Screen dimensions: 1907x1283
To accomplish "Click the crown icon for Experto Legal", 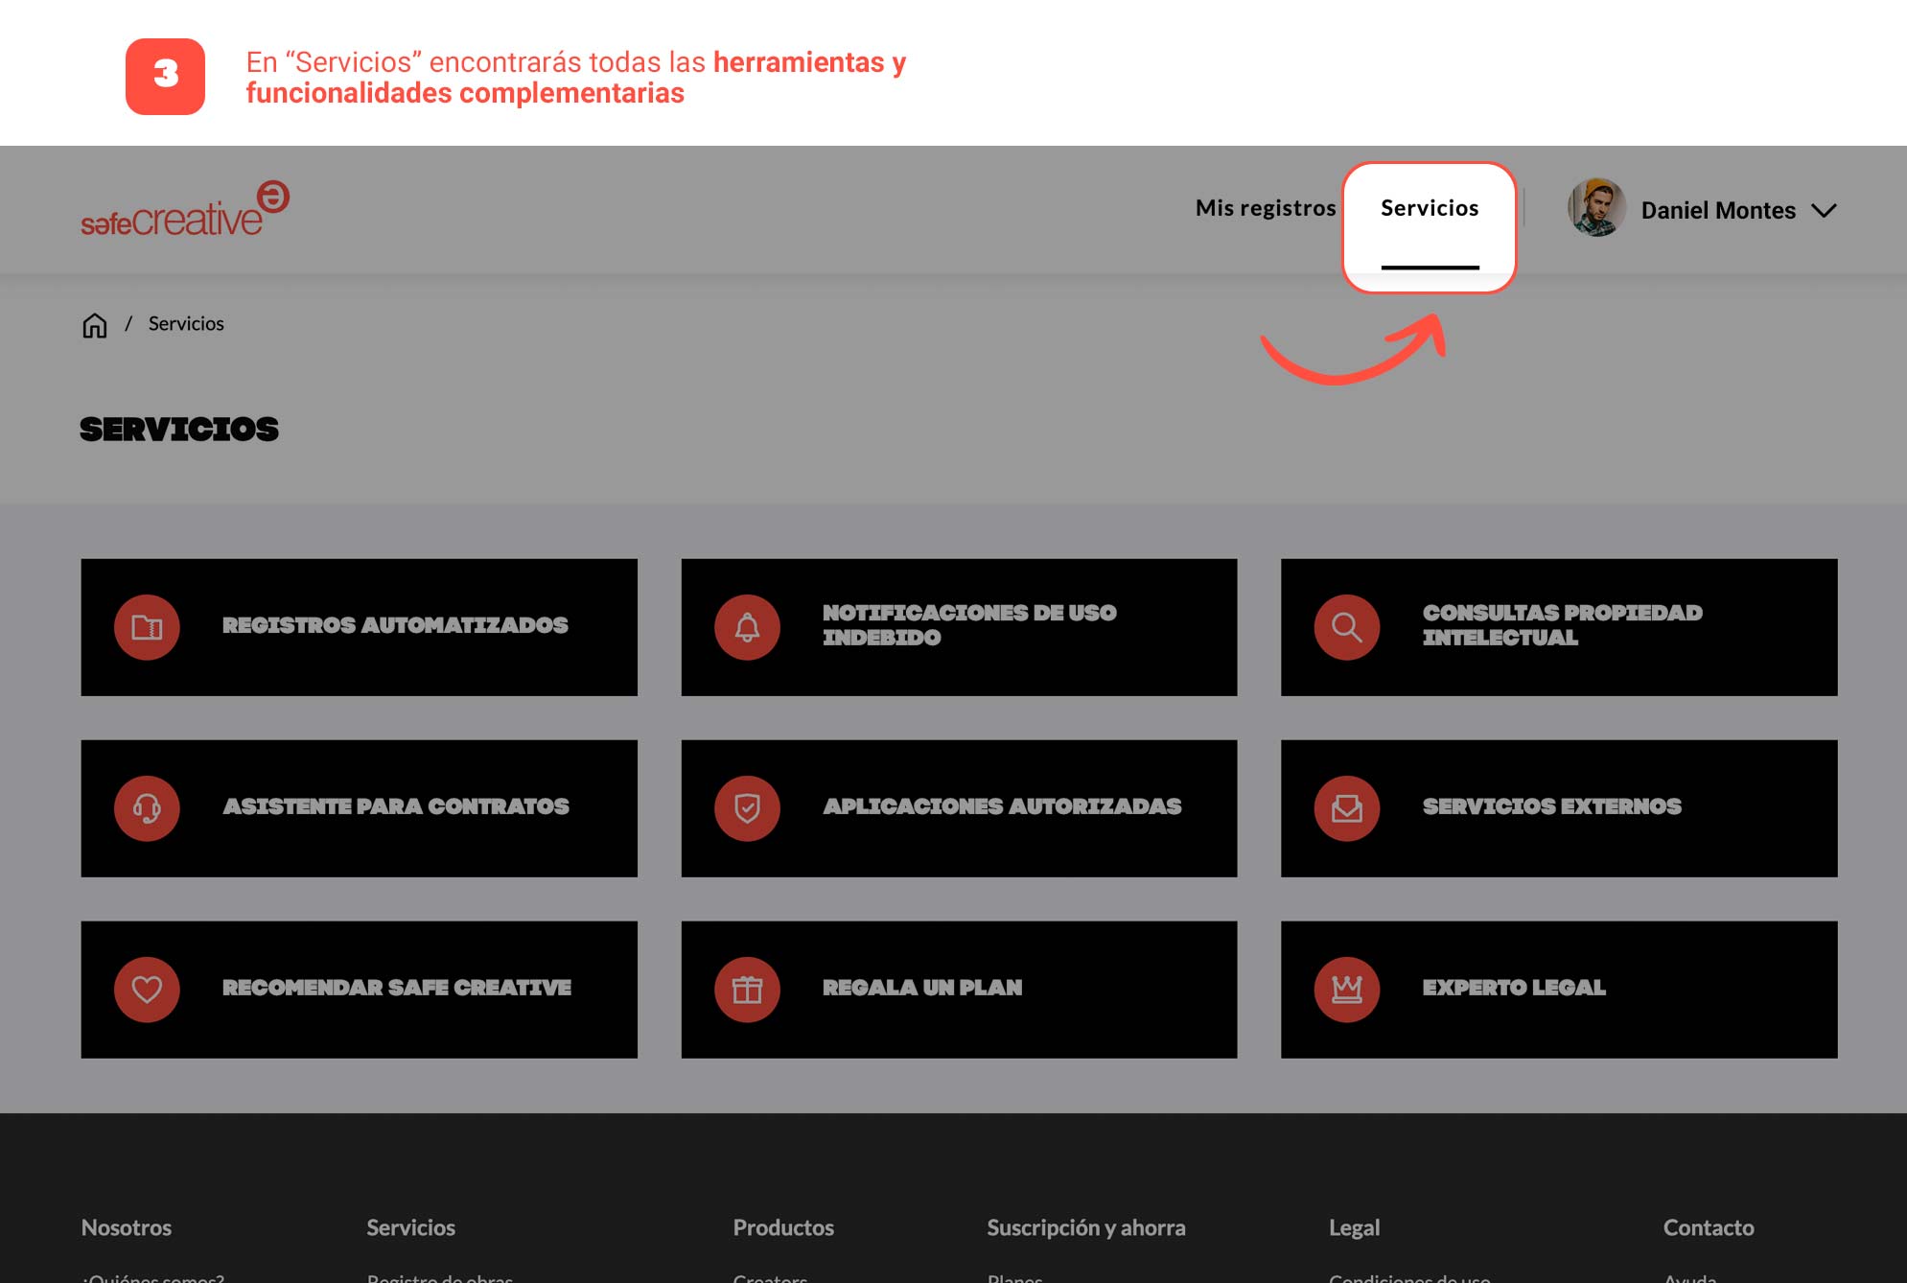I will [x=1347, y=990].
